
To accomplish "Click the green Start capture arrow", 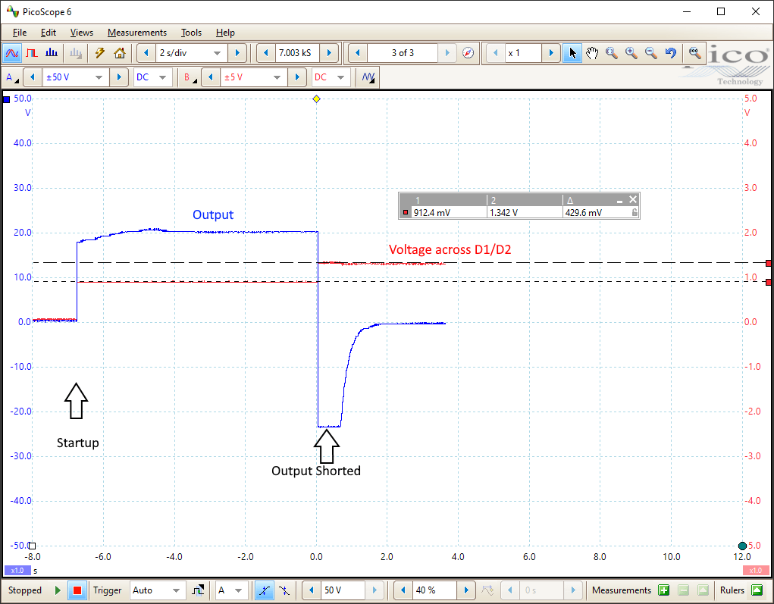I will coord(58,590).
